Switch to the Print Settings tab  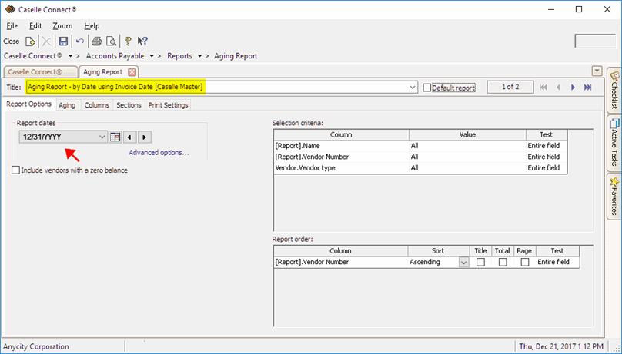pos(167,105)
